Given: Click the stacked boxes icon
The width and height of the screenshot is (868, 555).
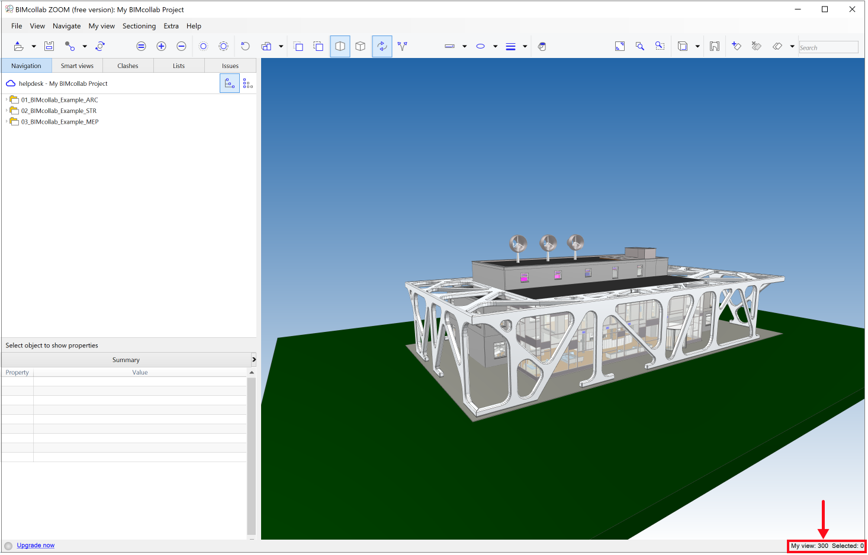Looking at the screenshot, I should tap(266, 46).
